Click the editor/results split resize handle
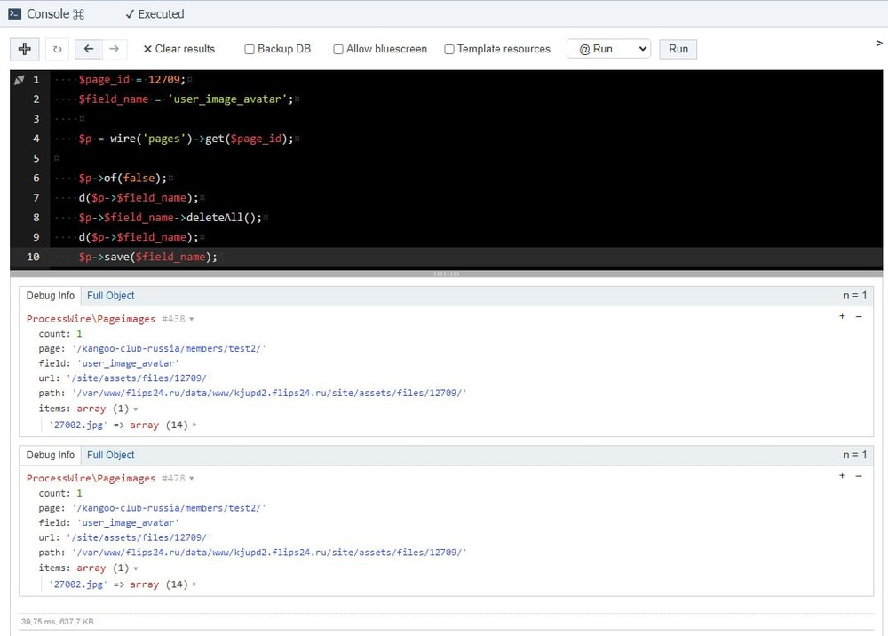Image resolution: width=888 pixels, height=636 pixels. [446, 274]
